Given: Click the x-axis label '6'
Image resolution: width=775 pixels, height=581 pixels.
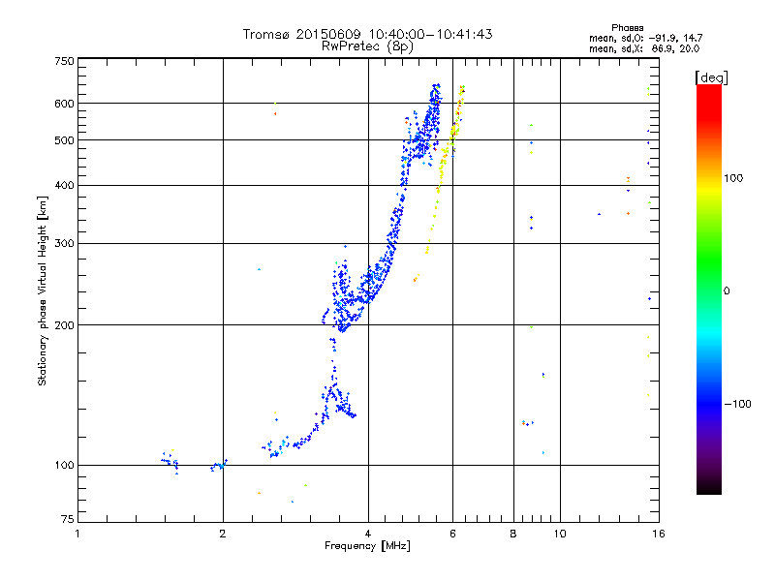Looking at the screenshot, I should [452, 534].
